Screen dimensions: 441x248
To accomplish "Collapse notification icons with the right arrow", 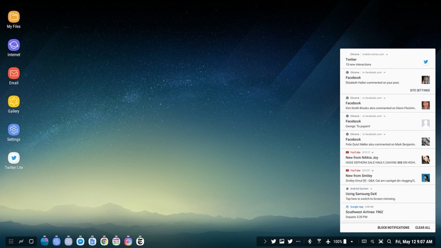I will (265, 241).
